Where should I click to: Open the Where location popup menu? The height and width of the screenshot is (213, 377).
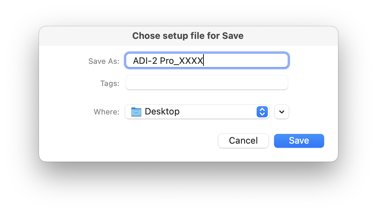[x=197, y=112]
